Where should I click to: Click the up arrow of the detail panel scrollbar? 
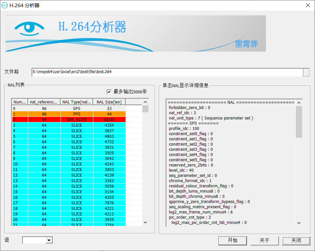pyautogui.click(x=299, y=102)
